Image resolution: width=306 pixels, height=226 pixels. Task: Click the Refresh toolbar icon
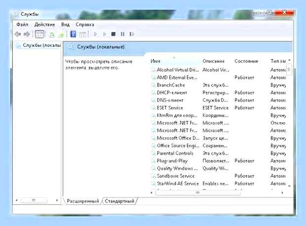click(x=52, y=34)
